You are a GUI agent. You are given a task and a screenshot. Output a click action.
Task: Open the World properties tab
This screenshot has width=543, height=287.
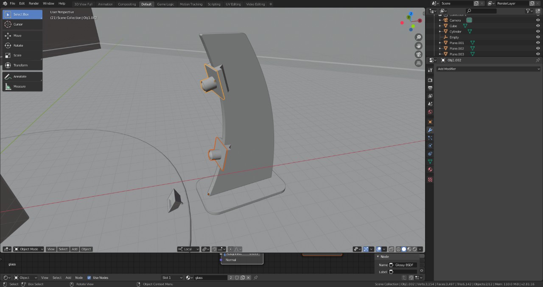[x=430, y=112]
